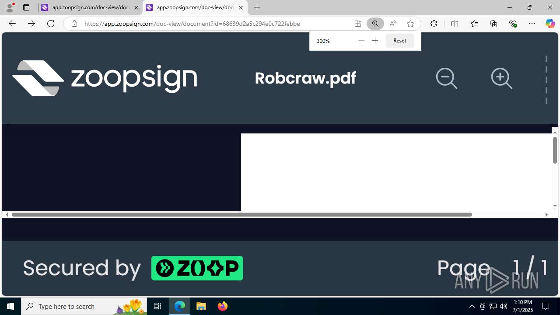Open tab actions menu
The width and height of the screenshot is (560, 315).
click(26, 7)
